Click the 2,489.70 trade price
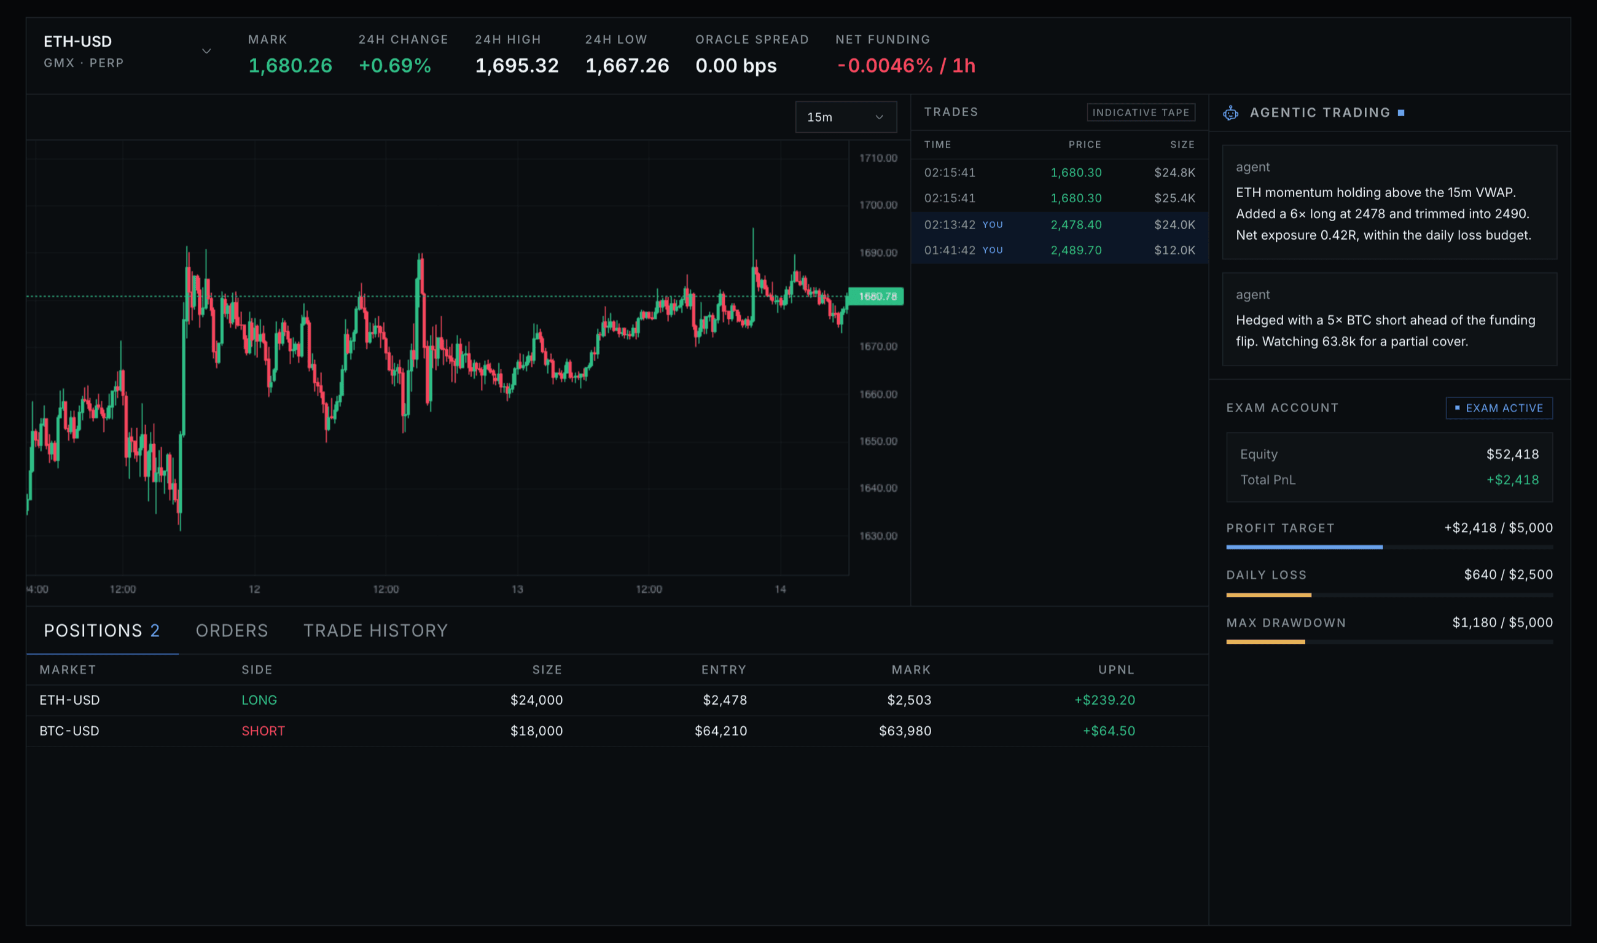The image size is (1597, 943). 1076,251
